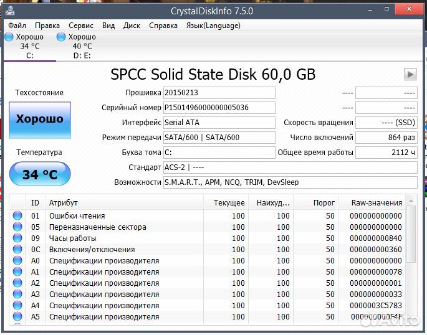
Task: Sort by the ID column header
Action: (35, 203)
